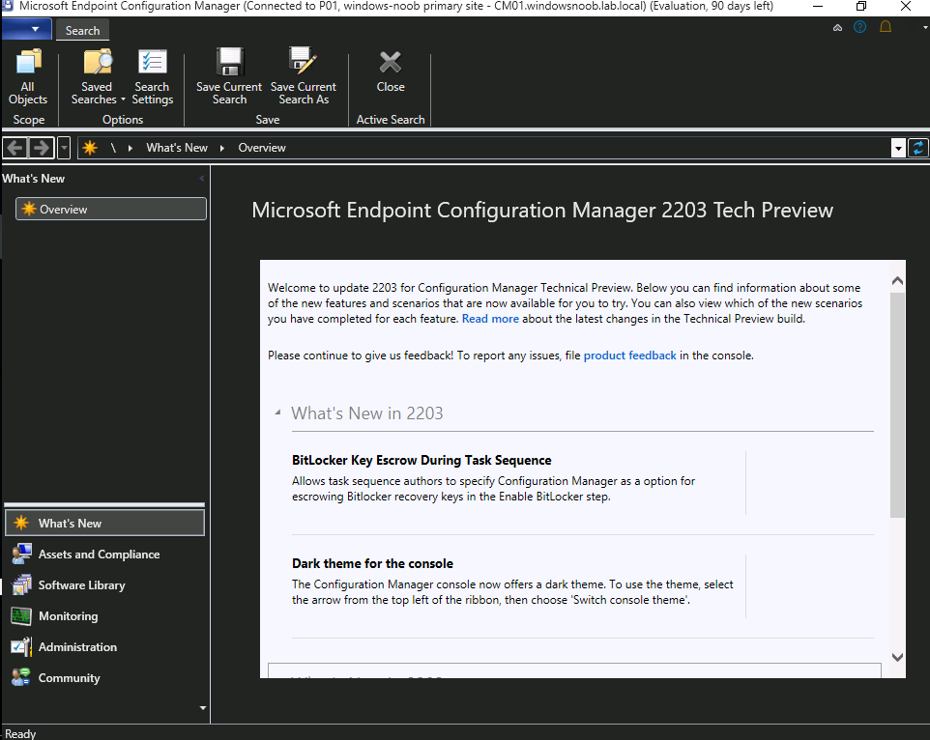
Task: Collapse the What's New navigation pane
Action: (202, 179)
